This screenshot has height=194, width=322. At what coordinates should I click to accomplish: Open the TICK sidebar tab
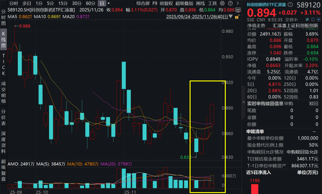[x=3, y=64]
